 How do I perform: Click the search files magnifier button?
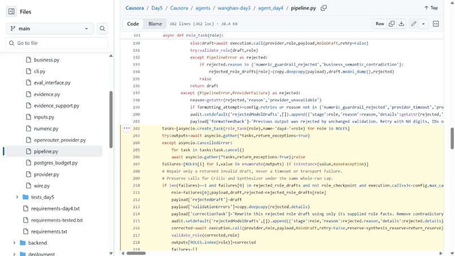[102, 28]
